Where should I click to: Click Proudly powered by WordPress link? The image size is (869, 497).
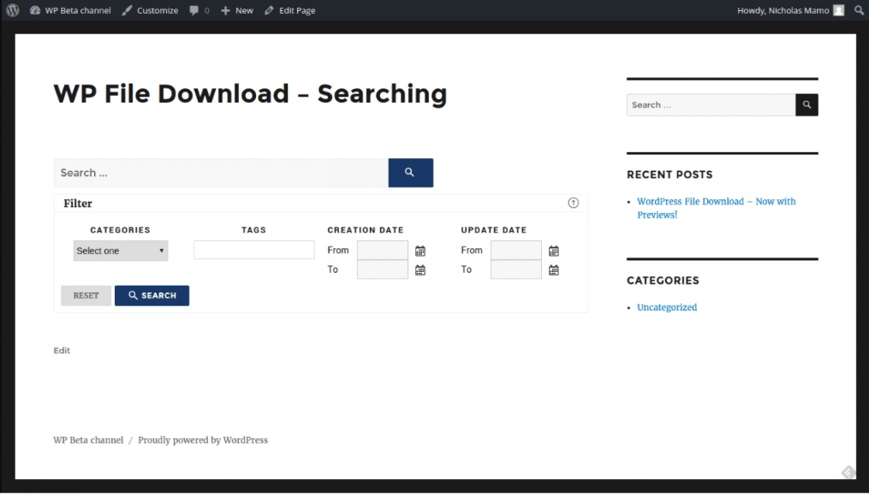tap(203, 440)
